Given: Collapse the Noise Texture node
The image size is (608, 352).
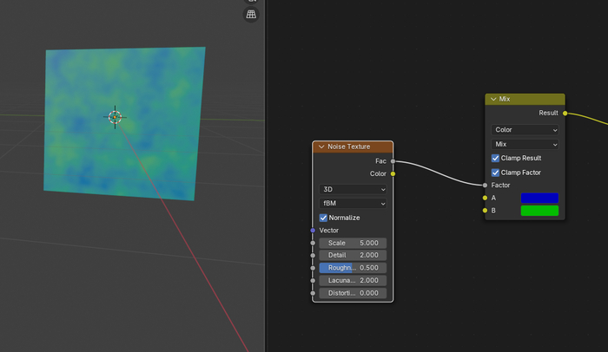Looking at the screenshot, I should pyautogui.click(x=321, y=147).
